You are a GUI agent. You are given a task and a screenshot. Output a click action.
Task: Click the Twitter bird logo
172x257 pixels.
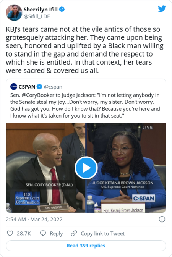pyautogui.click(x=162, y=9)
